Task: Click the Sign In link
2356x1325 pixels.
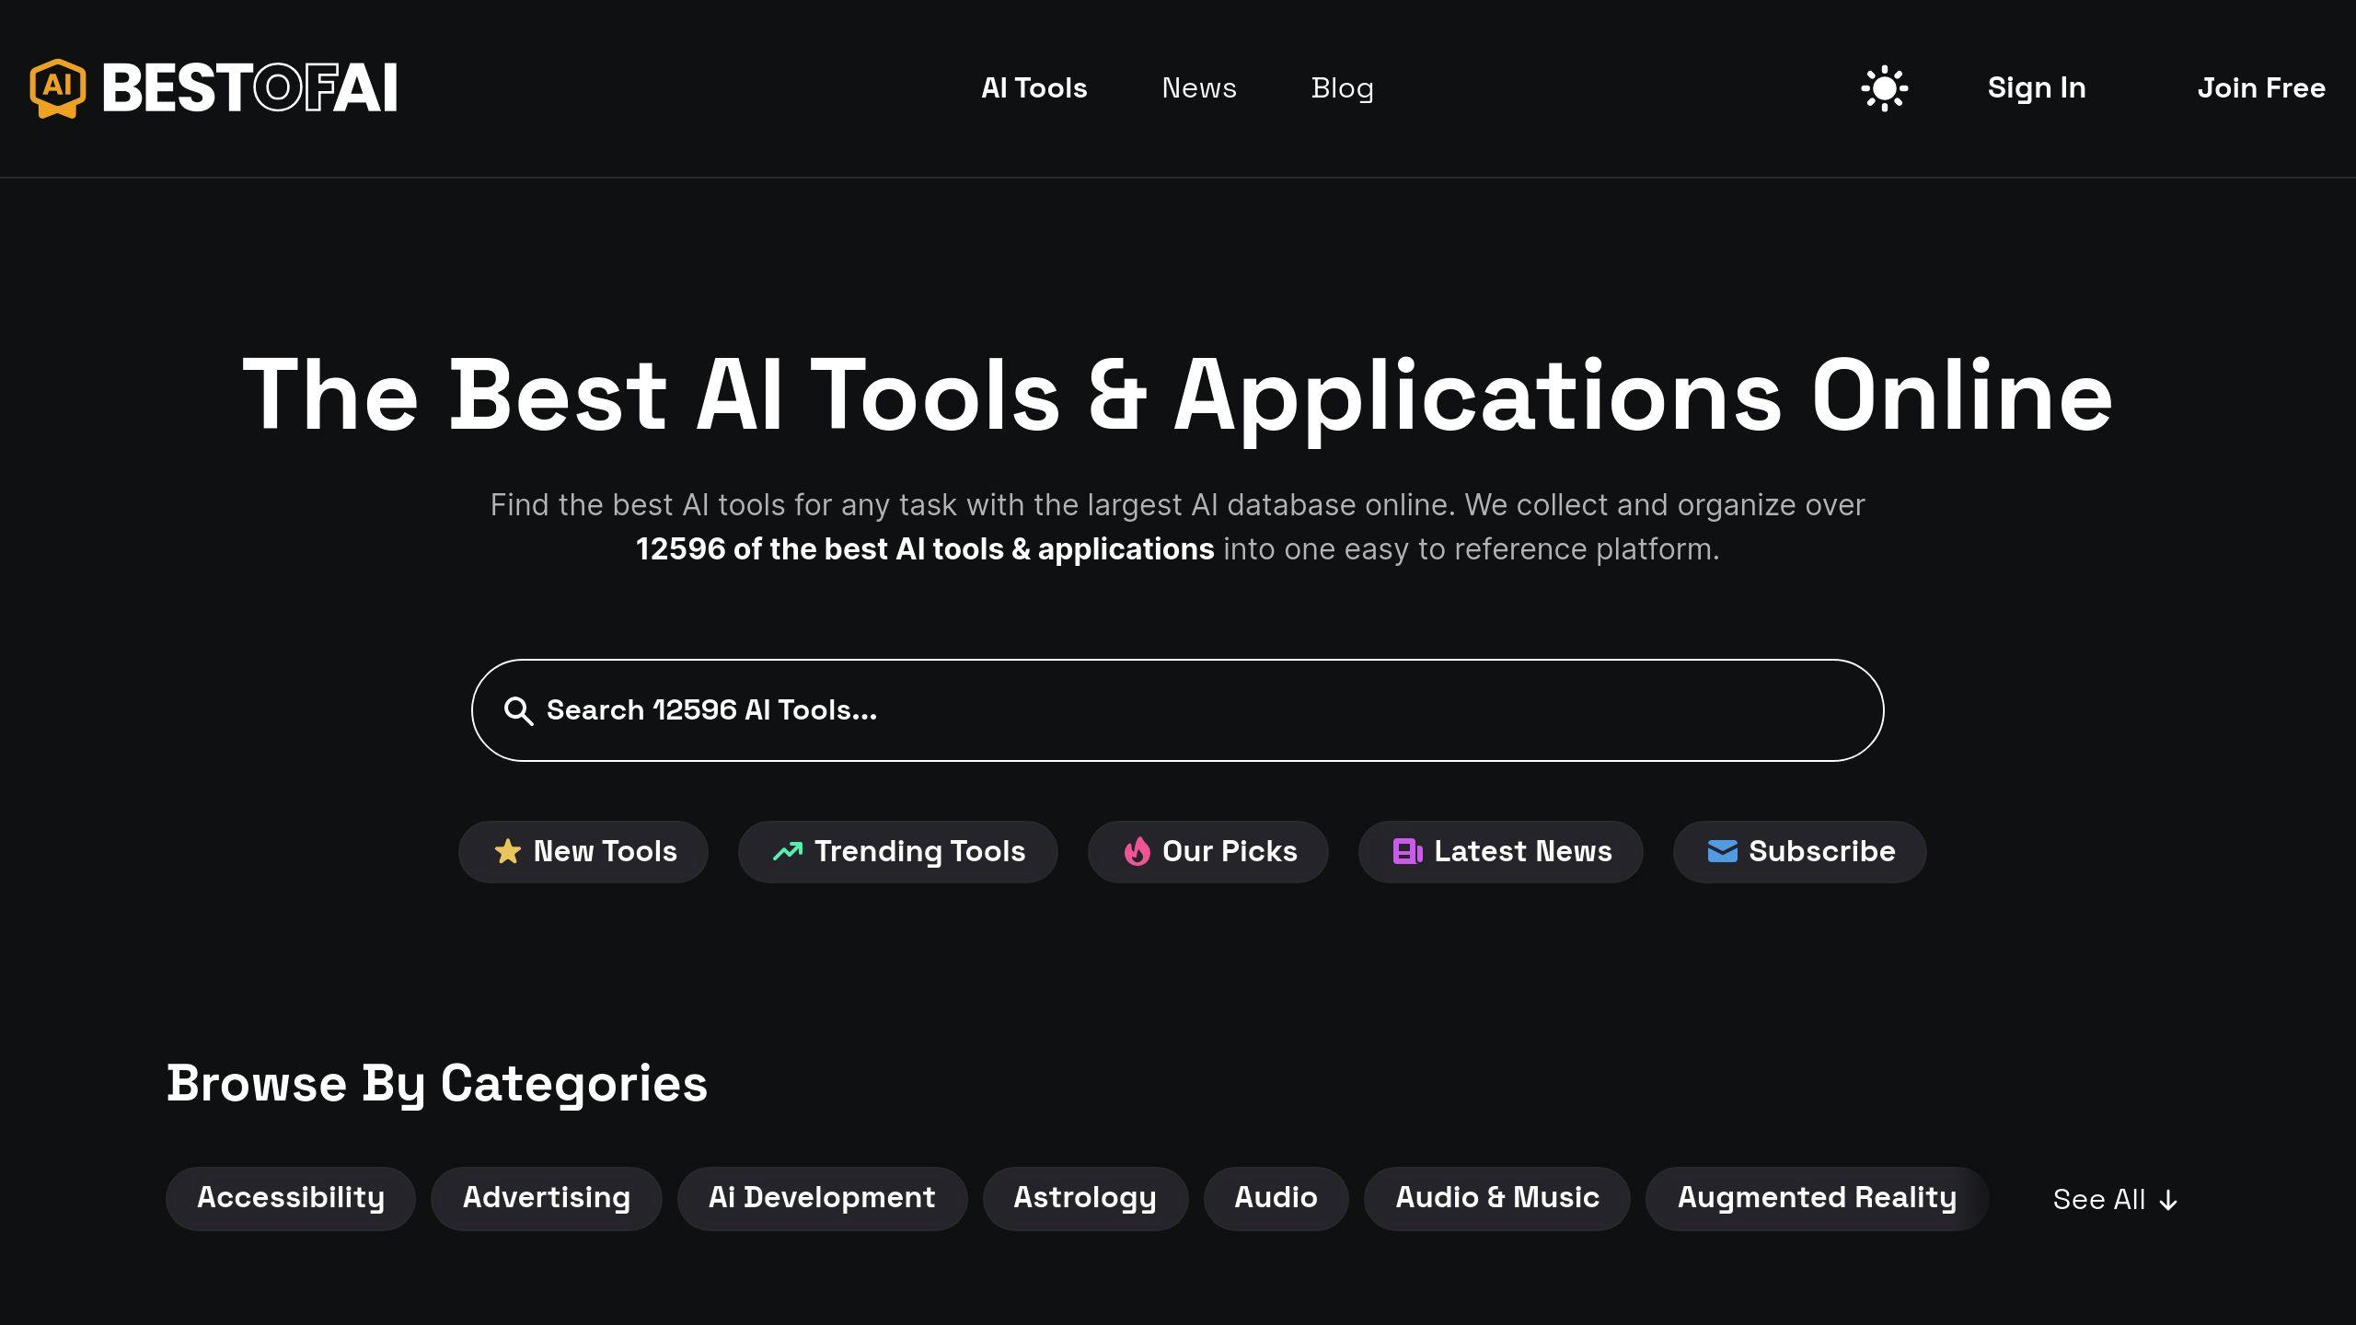Action: (x=2036, y=87)
